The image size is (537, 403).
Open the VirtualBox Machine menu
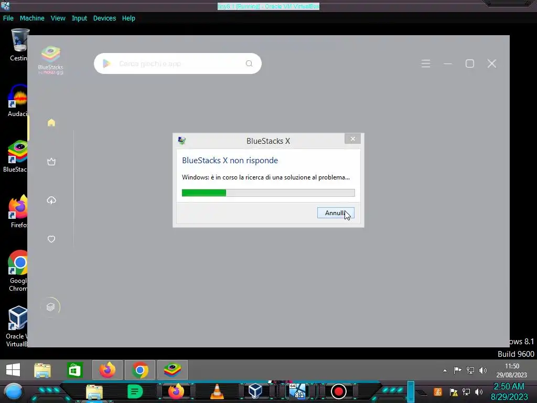(x=32, y=18)
